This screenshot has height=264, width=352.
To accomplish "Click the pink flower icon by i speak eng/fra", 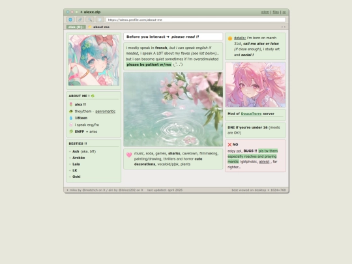I will tap(71, 125).
